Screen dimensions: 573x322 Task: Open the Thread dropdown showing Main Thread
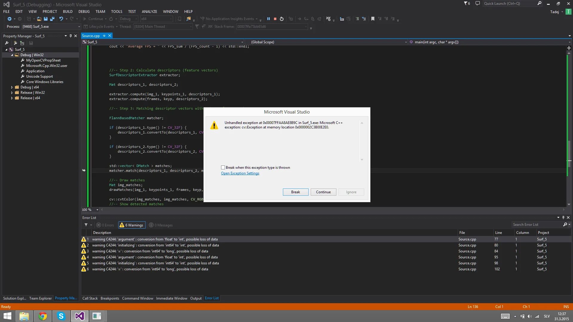coord(163,27)
